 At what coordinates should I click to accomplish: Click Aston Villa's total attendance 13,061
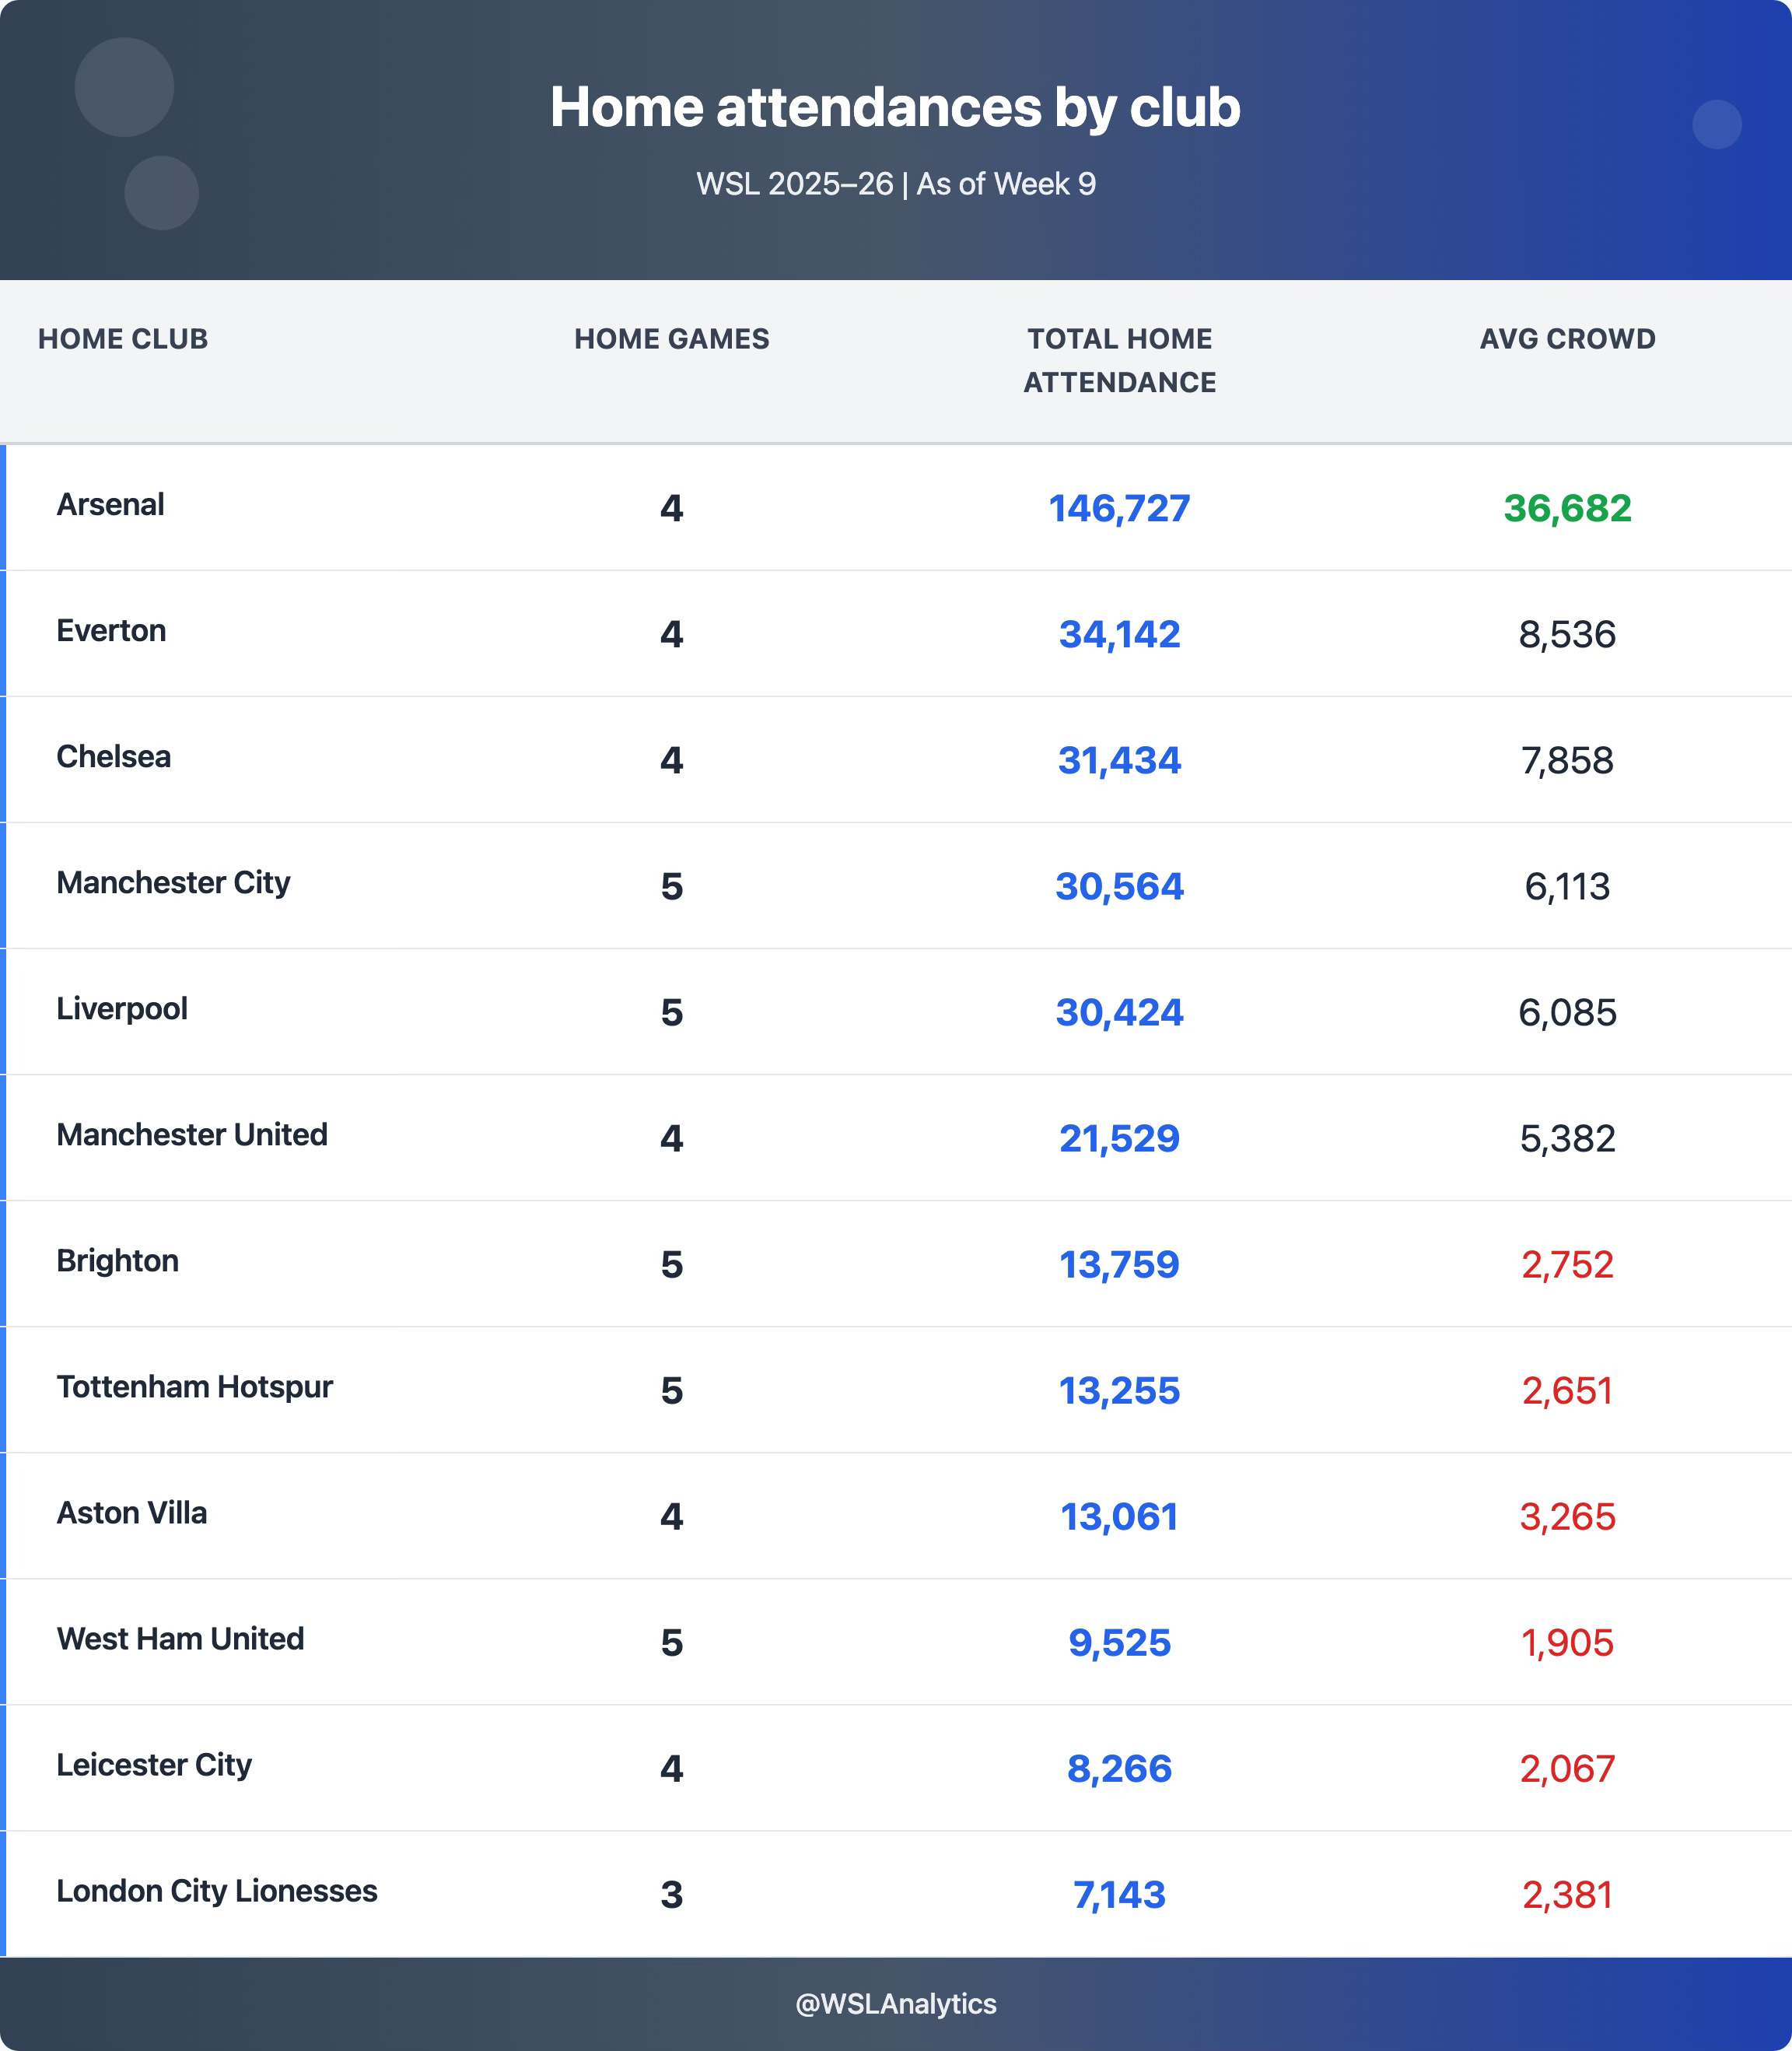click(1119, 1516)
